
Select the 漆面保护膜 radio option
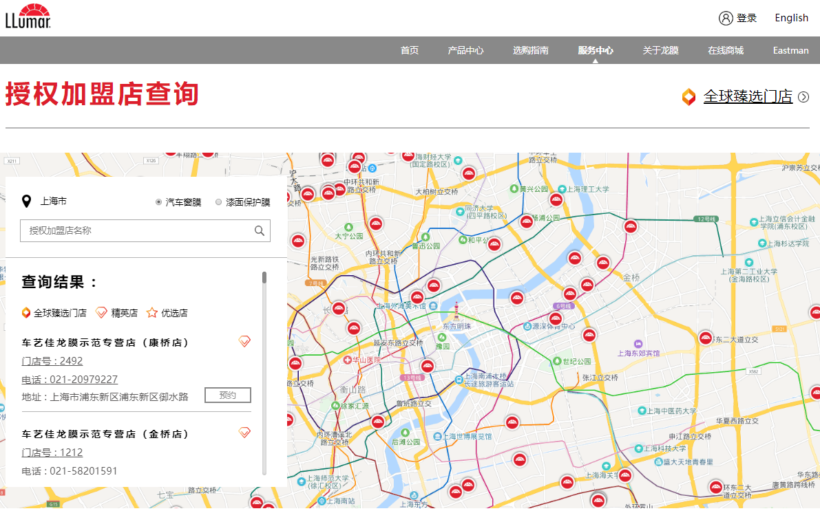(218, 202)
